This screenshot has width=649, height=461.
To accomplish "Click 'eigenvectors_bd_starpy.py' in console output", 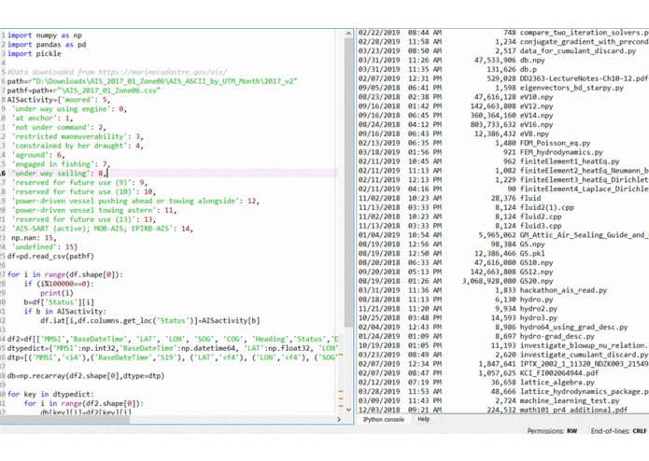I will point(571,88).
